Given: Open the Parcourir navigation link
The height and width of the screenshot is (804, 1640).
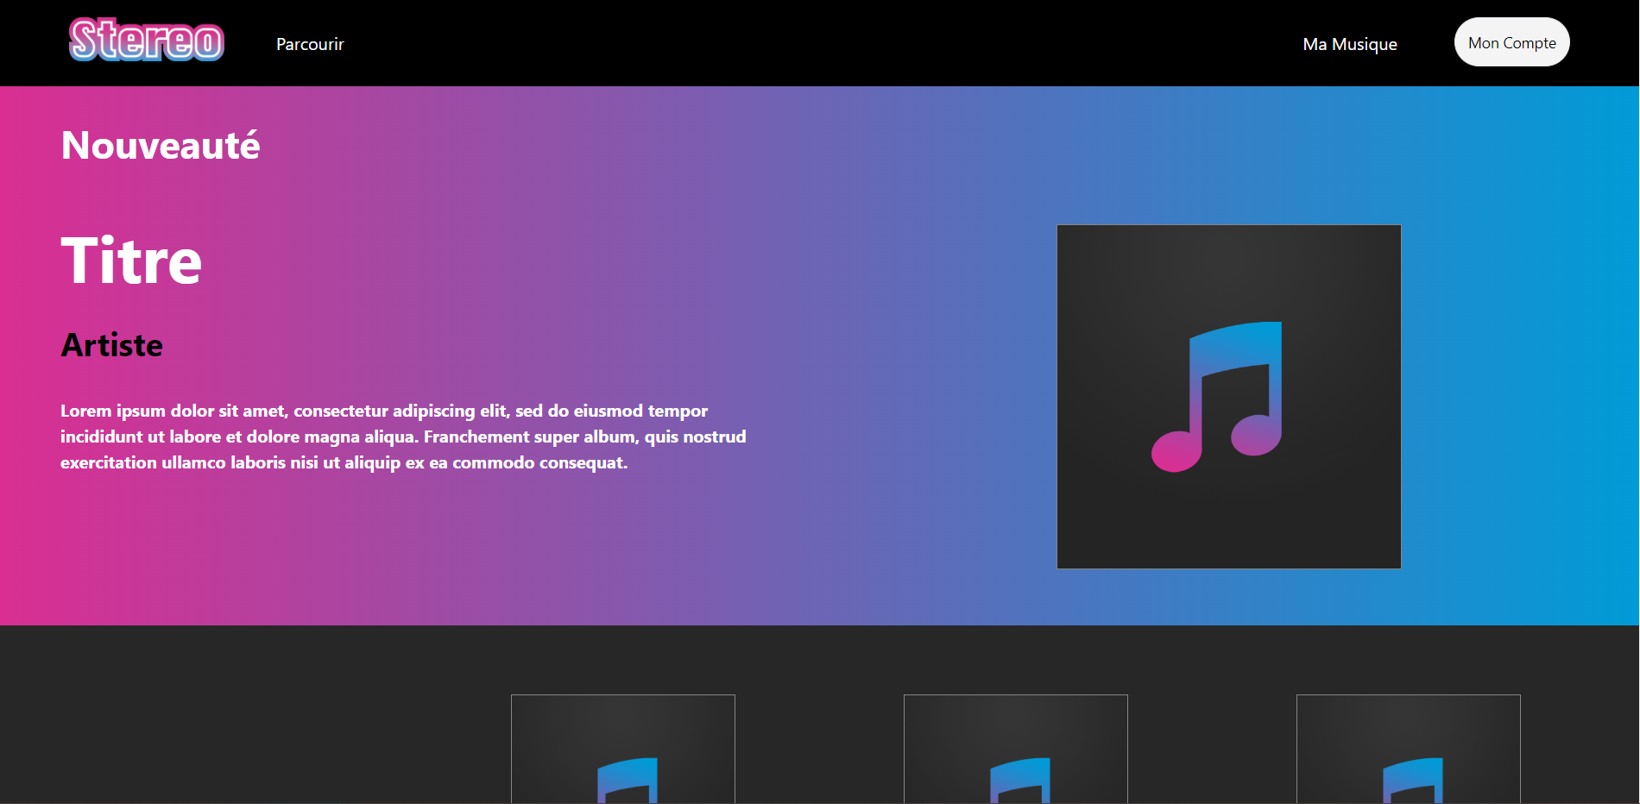Looking at the screenshot, I should (310, 44).
